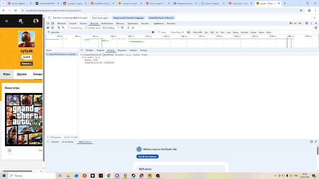Stop recording network log (red button)
Image resolution: width=319 pixels, height=179 pixels.
tap(48, 28)
